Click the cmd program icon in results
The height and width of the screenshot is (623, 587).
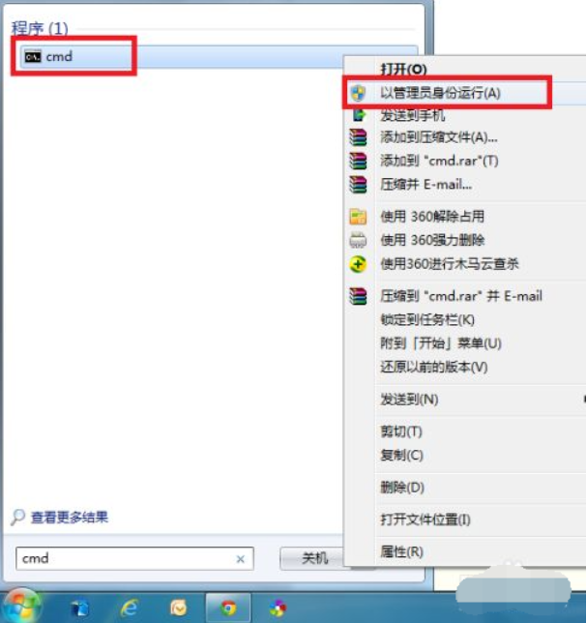(x=33, y=57)
